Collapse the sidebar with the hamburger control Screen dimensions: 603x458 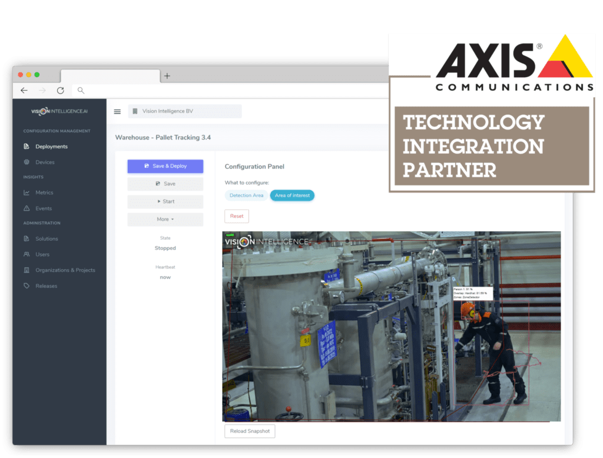tap(117, 111)
